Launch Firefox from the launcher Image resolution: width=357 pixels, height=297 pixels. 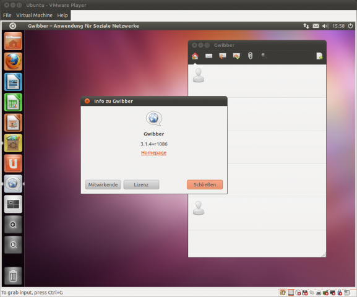click(x=13, y=61)
